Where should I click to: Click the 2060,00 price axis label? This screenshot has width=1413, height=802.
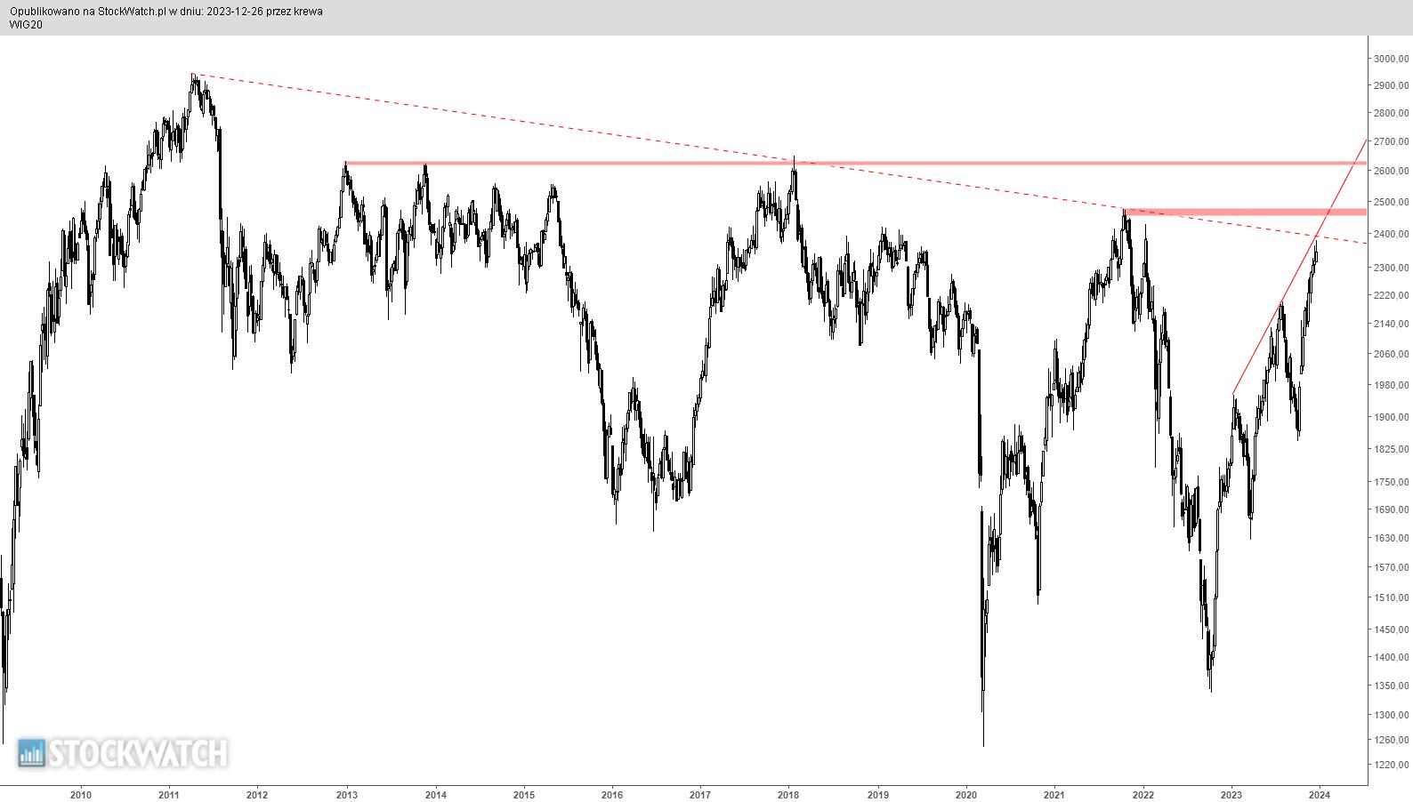[x=1391, y=354]
